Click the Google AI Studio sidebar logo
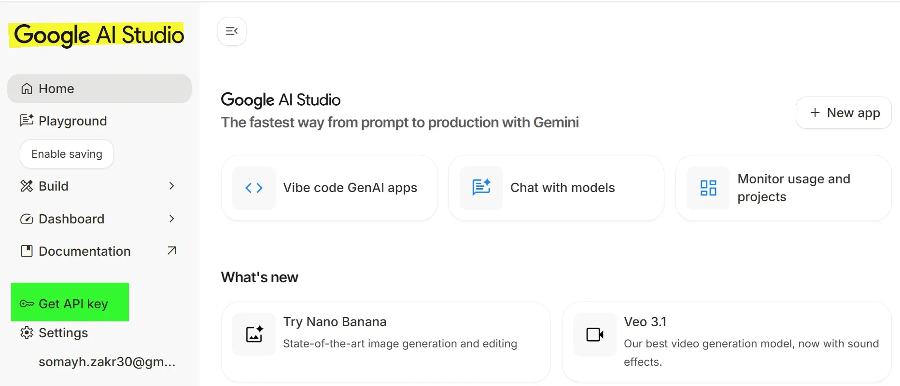Screen dimensions: 900x386 click(98, 35)
